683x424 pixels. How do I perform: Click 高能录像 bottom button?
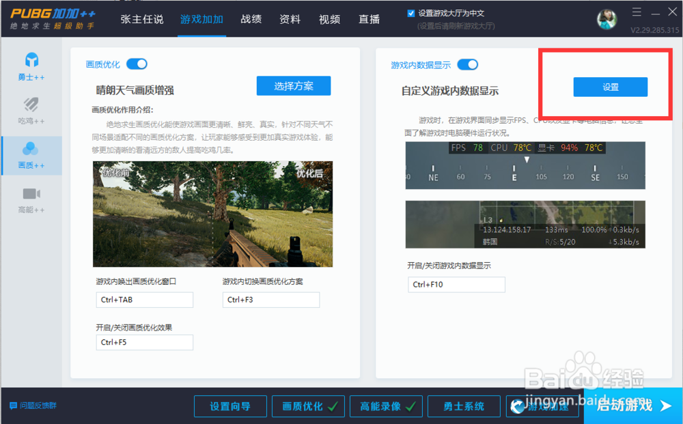click(x=386, y=406)
